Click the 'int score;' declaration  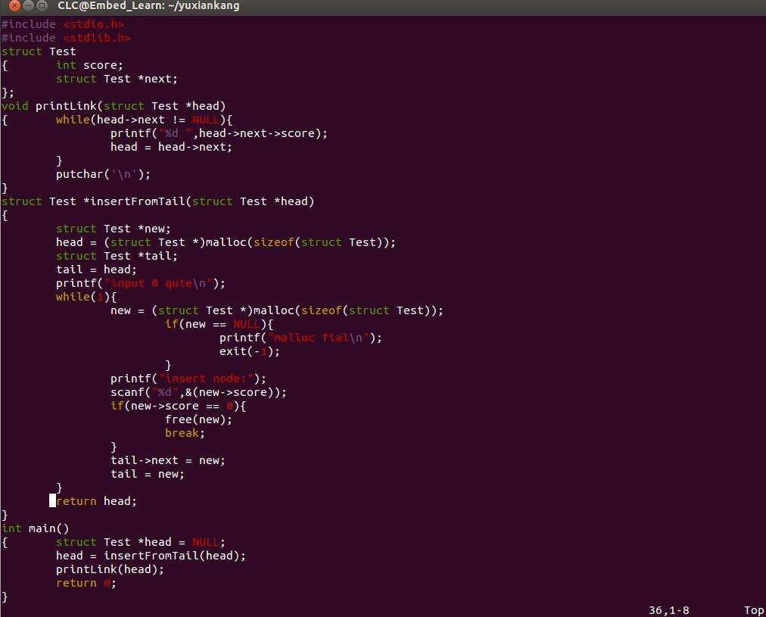click(89, 65)
